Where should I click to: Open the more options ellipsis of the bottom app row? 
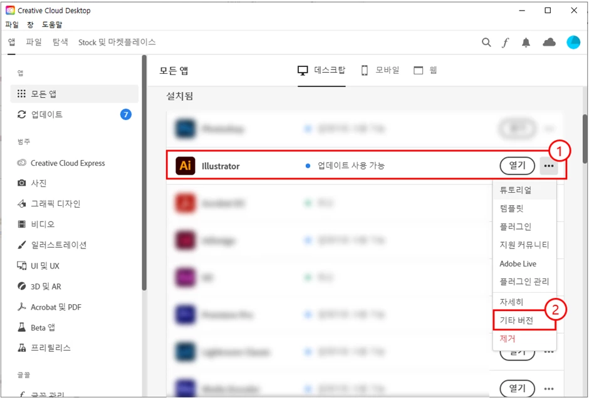point(549,389)
